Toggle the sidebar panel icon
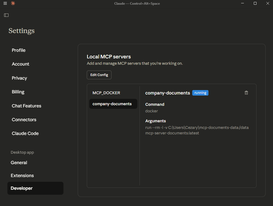This screenshot has height=206, width=273. [6, 15]
